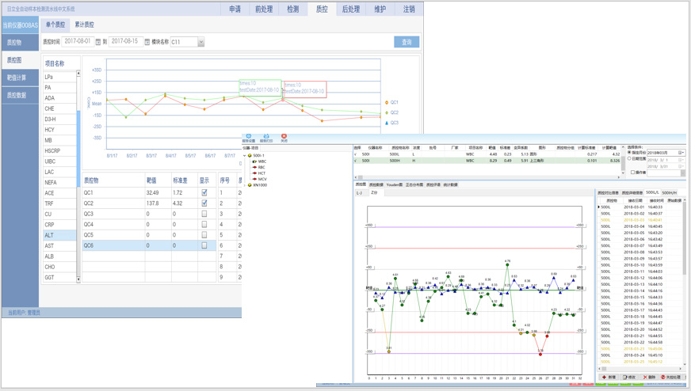Open the 2018/3/31 end date dropdown

(683, 166)
